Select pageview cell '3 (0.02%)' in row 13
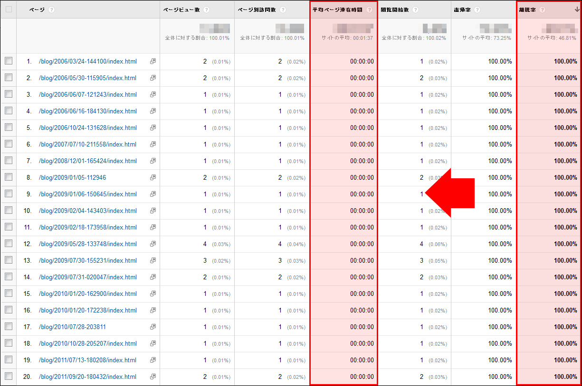The image size is (582, 386). (217, 260)
